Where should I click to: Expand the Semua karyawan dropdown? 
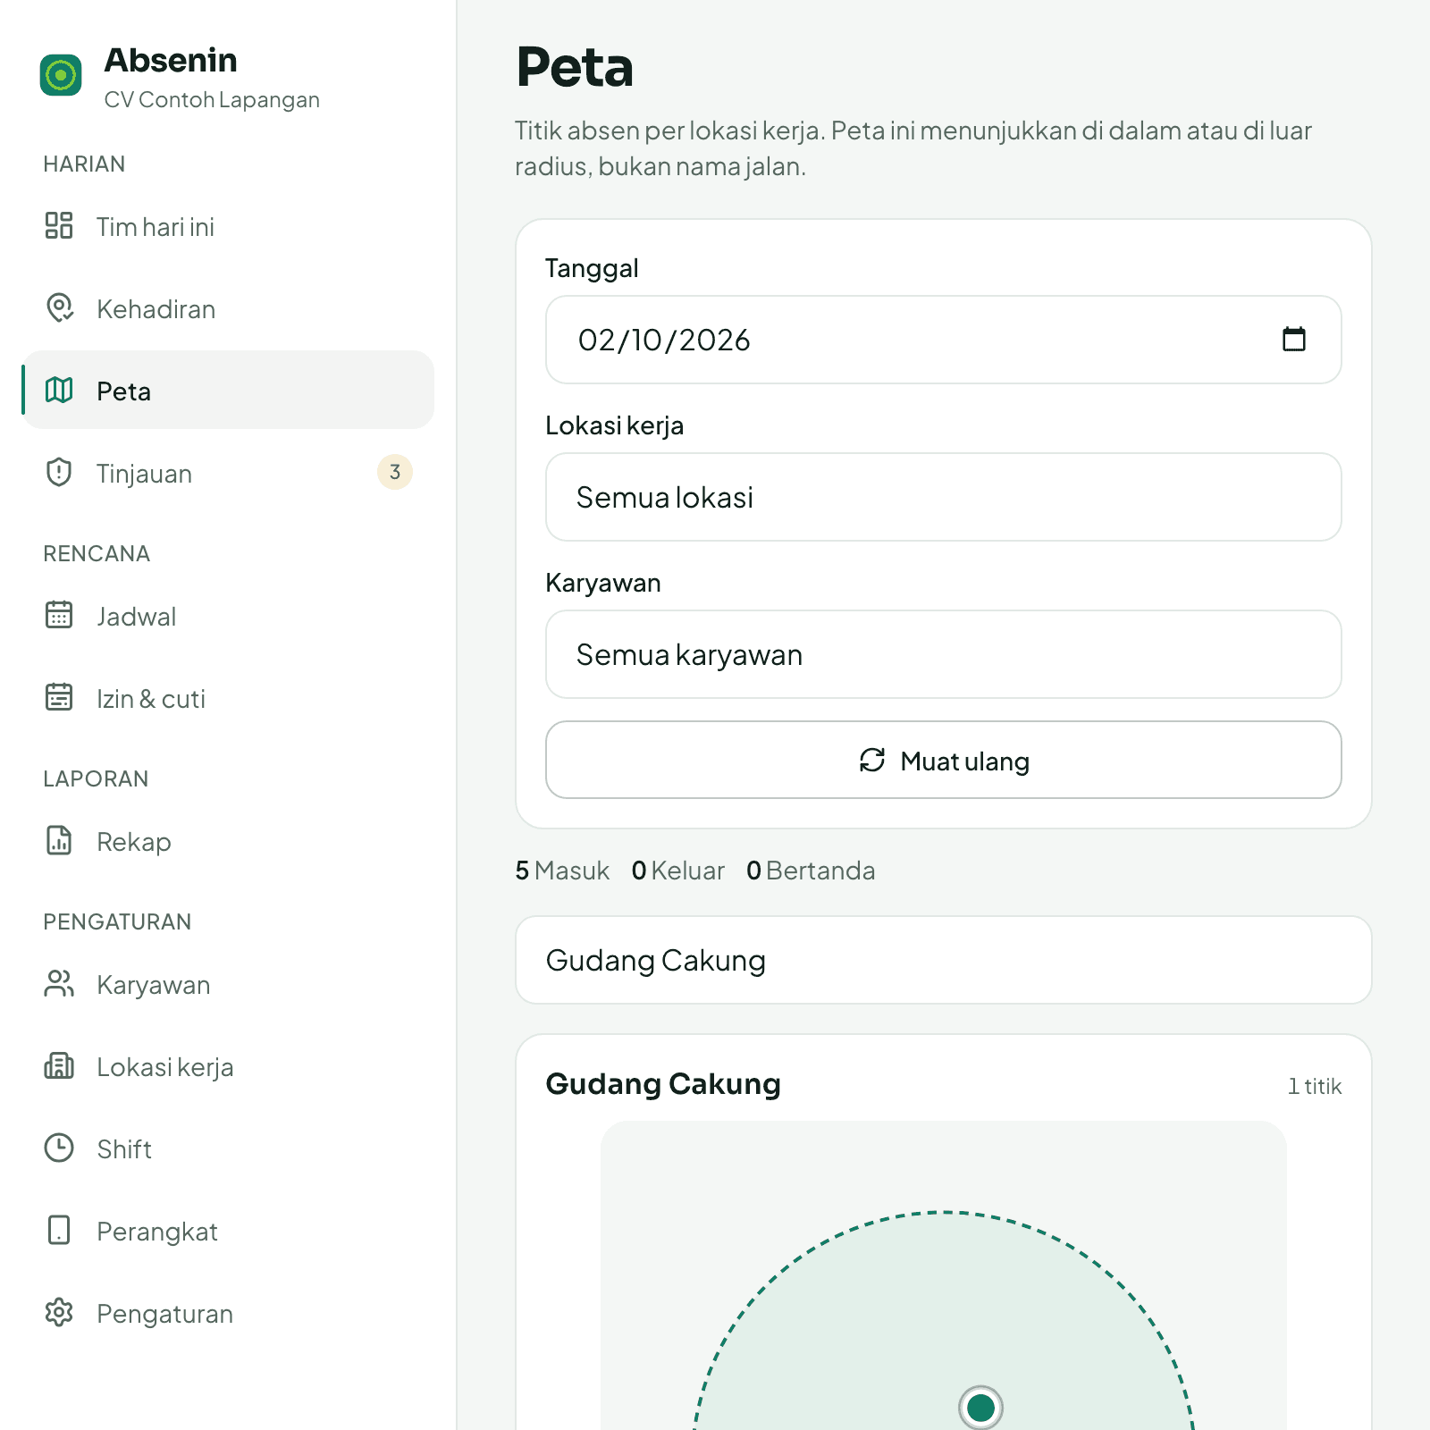(944, 654)
